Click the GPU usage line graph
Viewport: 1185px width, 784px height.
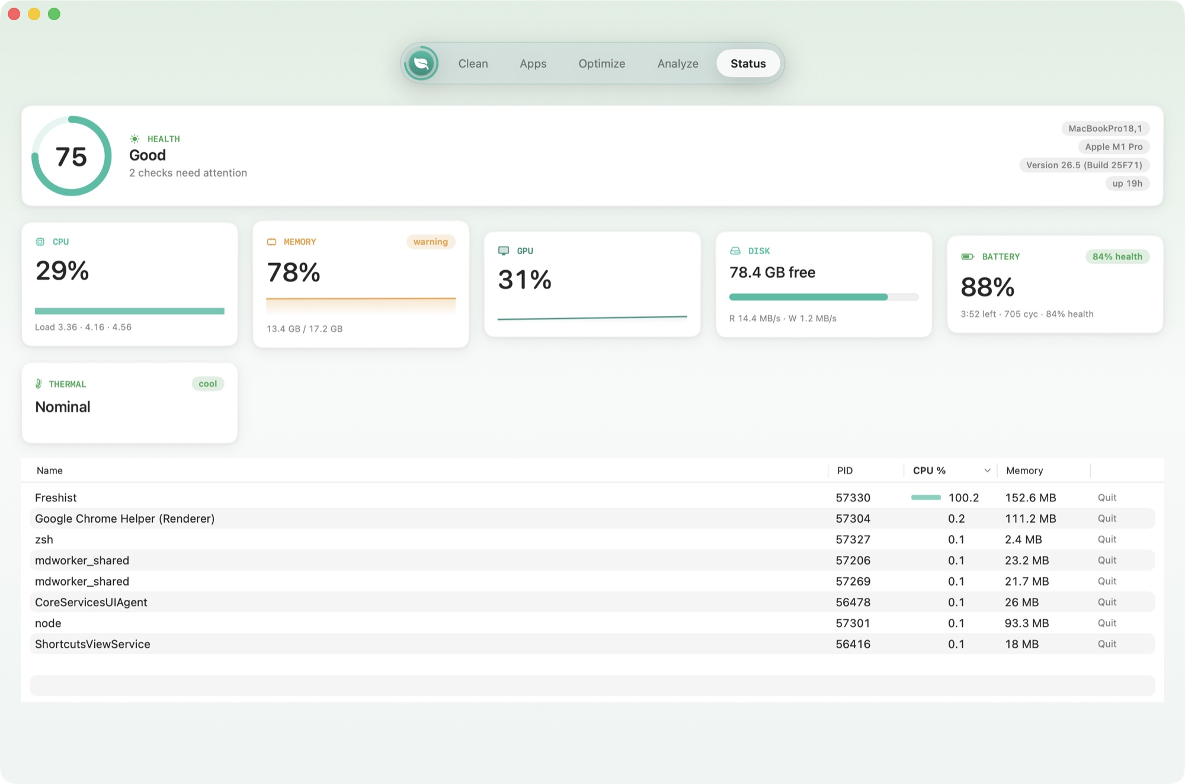point(592,318)
